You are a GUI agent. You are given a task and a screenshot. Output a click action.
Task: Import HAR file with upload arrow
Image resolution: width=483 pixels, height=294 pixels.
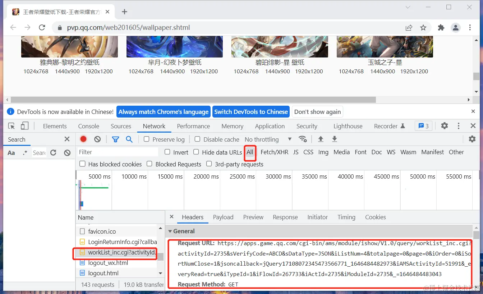point(321,139)
